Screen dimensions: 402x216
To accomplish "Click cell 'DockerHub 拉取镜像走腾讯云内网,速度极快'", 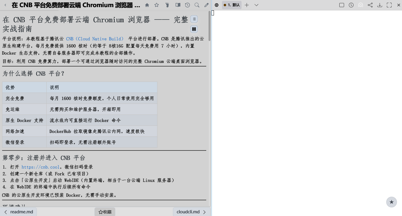I will click(102, 131).
